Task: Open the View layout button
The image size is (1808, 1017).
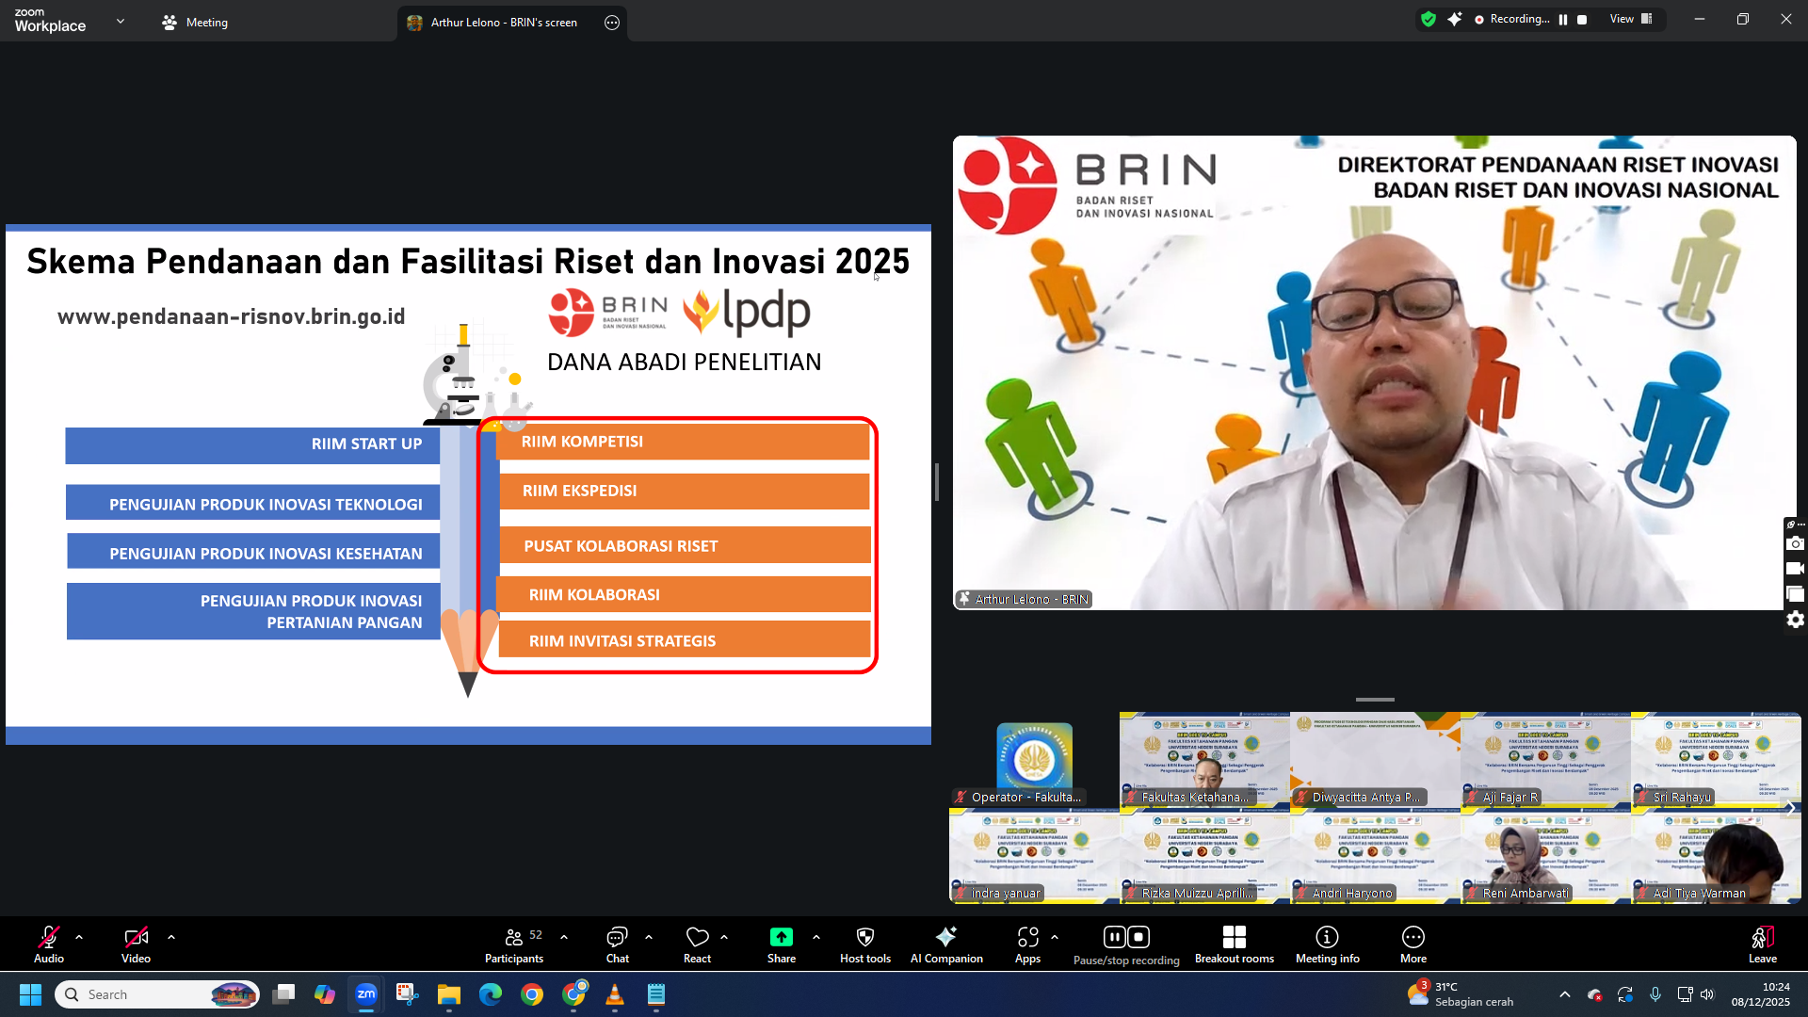Action: pos(1630,20)
